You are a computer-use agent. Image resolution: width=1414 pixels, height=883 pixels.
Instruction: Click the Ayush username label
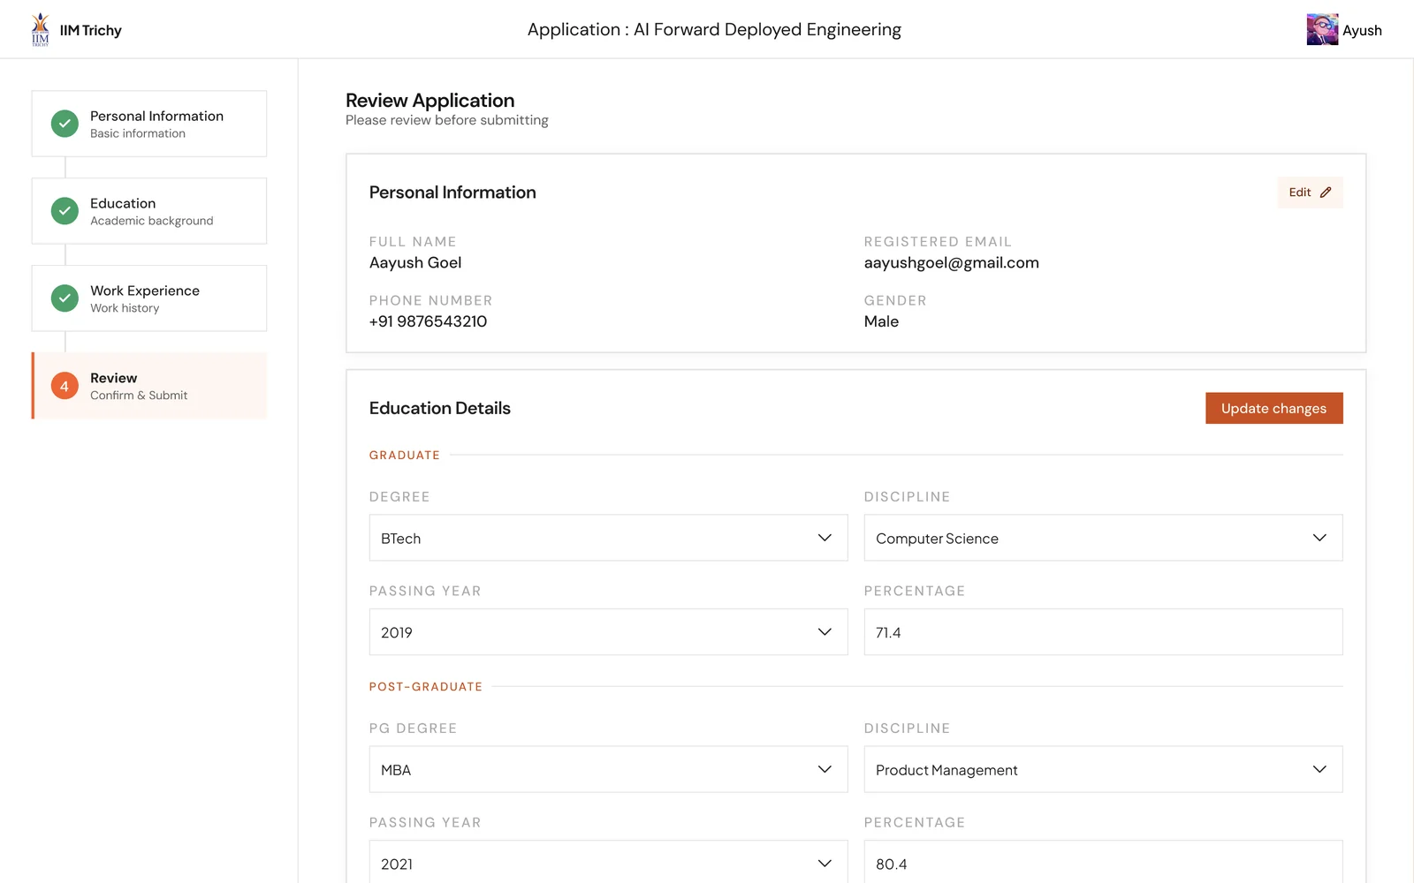click(1362, 30)
